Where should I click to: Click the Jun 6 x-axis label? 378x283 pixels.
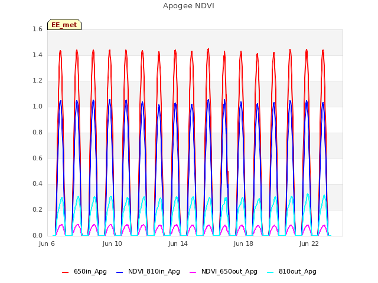pyautogui.click(x=47, y=243)
